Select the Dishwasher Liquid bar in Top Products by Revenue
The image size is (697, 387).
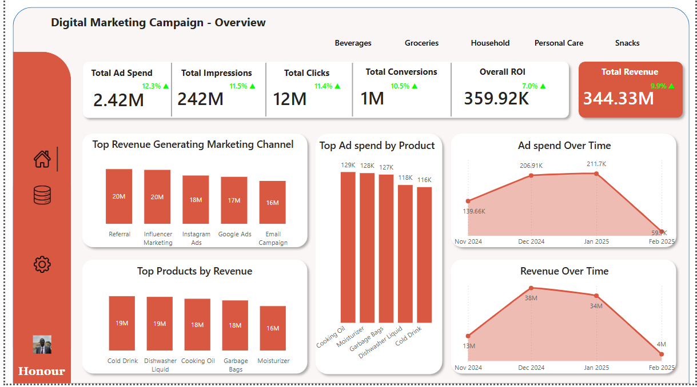click(x=160, y=323)
